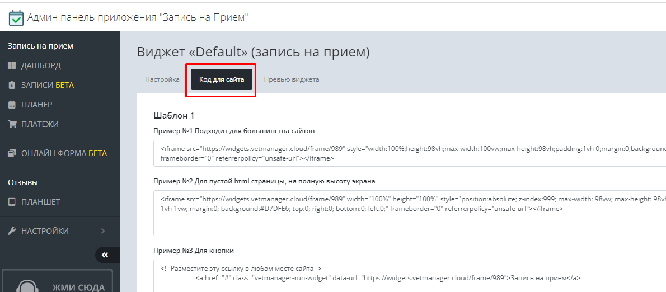The width and height of the screenshot is (666, 292).
Task: Click inside the Пример №3 button code field
Action: [410, 276]
